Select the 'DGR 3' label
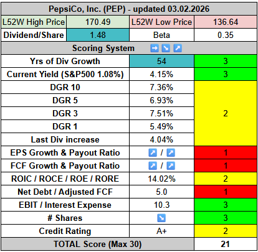 (65, 113)
